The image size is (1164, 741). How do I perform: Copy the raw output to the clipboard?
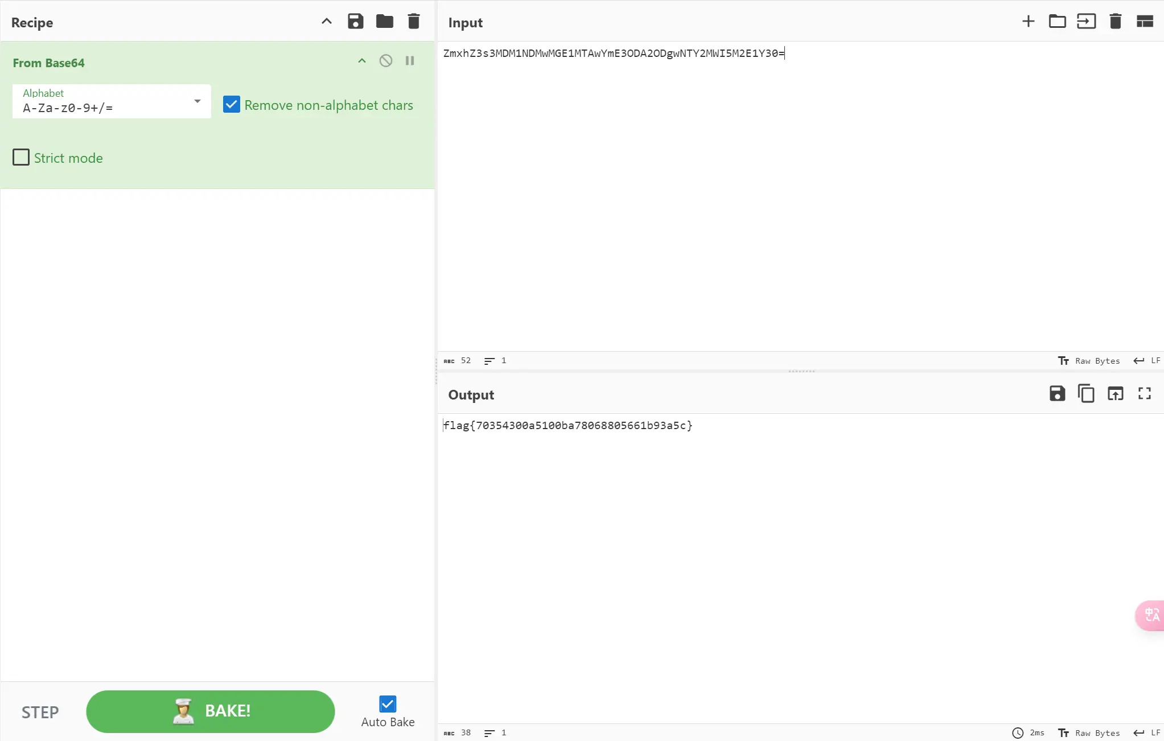[x=1086, y=393]
